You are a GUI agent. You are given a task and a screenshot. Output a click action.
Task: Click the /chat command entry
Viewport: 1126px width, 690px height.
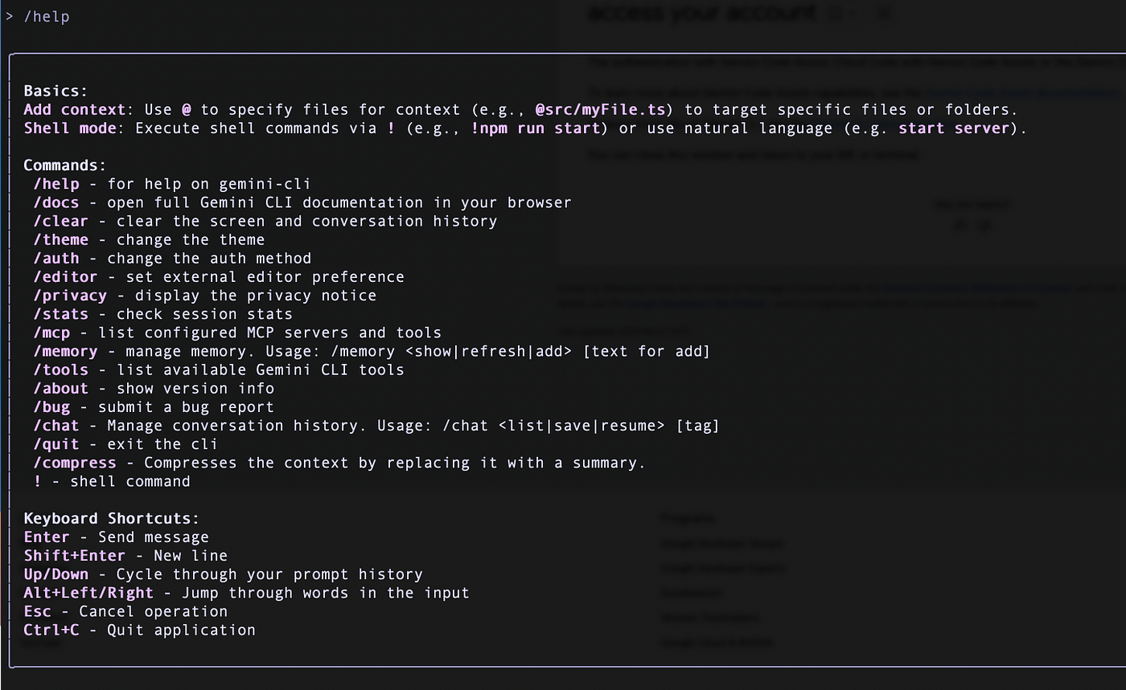tap(376, 425)
